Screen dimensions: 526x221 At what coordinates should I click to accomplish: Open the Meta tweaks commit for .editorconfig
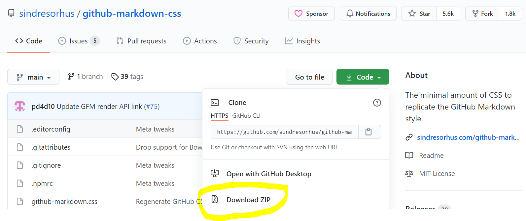(x=155, y=129)
